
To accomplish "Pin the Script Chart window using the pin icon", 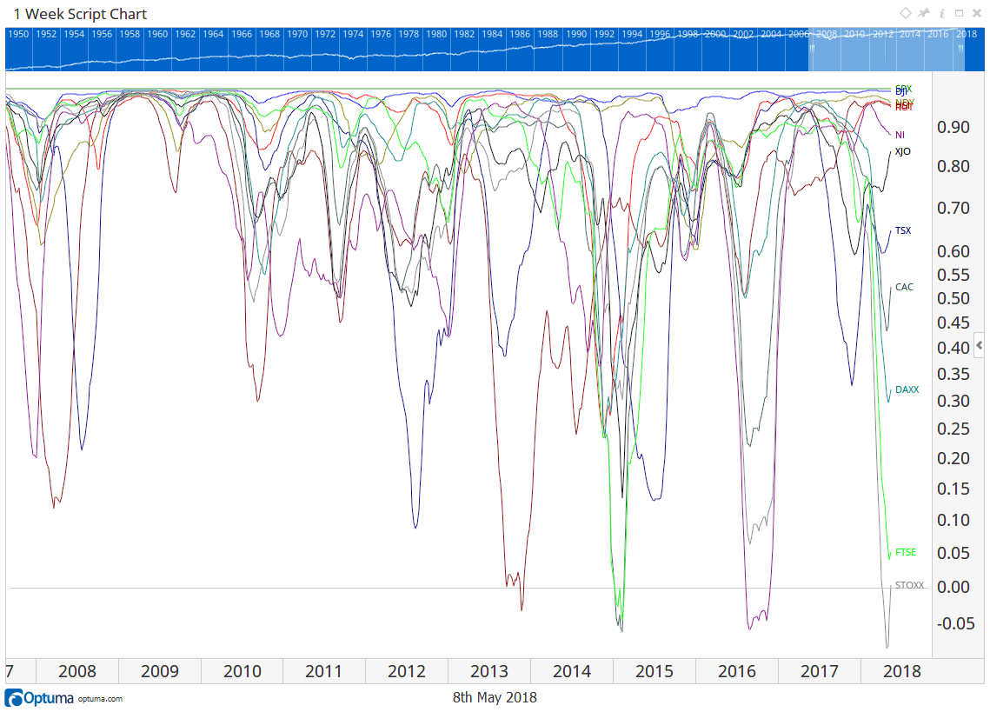I will [x=924, y=13].
